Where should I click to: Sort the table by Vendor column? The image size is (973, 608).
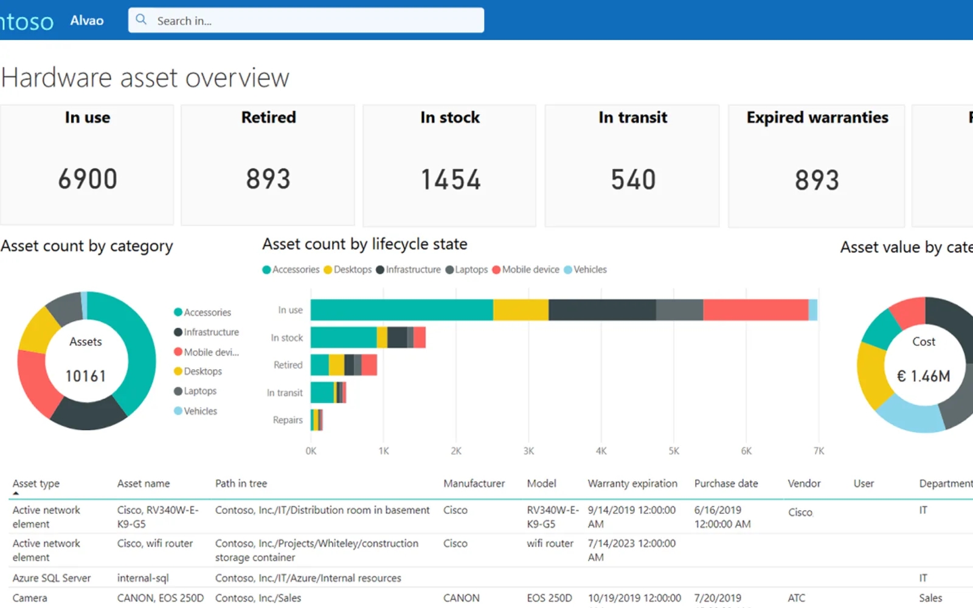coord(804,483)
